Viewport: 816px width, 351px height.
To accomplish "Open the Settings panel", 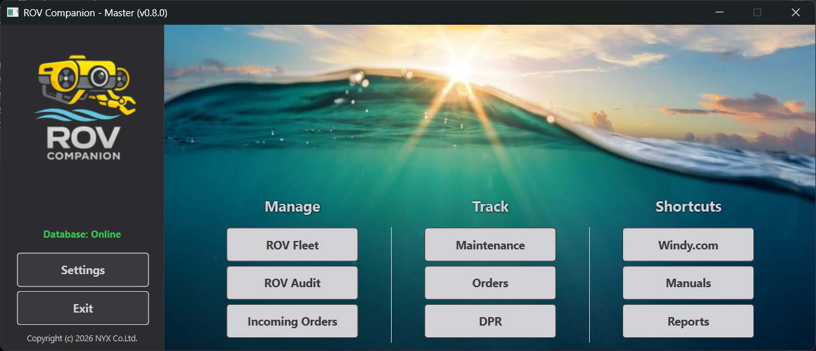I will point(83,270).
